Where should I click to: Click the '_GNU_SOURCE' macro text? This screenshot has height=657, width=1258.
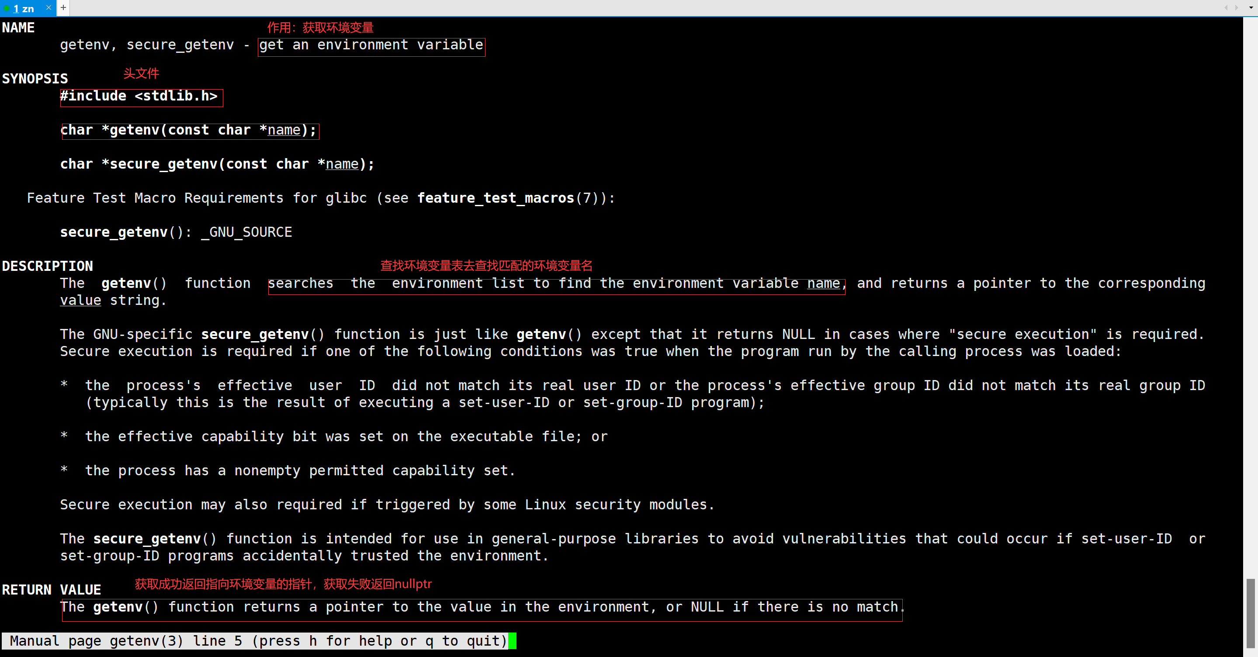coord(246,232)
